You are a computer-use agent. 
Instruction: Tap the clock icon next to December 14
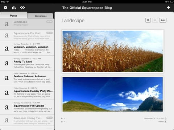tap(166, 118)
